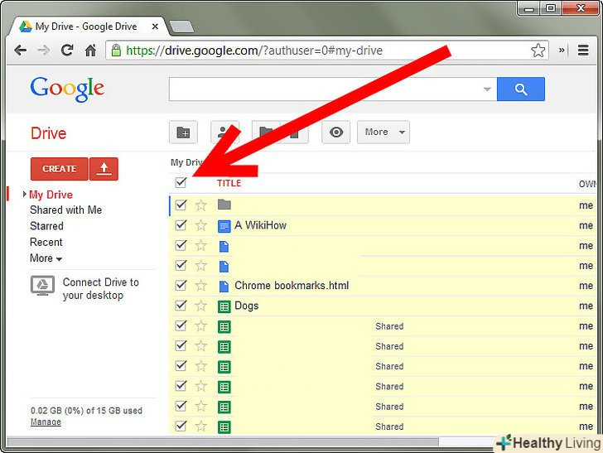Click the blue search magnifier button
The width and height of the screenshot is (603, 453).
(521, 89)
